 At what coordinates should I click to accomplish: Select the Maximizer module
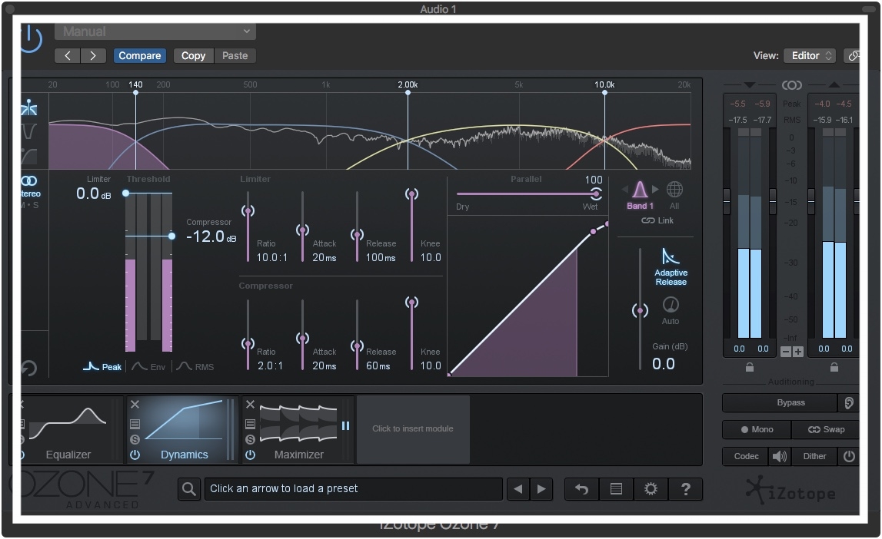298,430
